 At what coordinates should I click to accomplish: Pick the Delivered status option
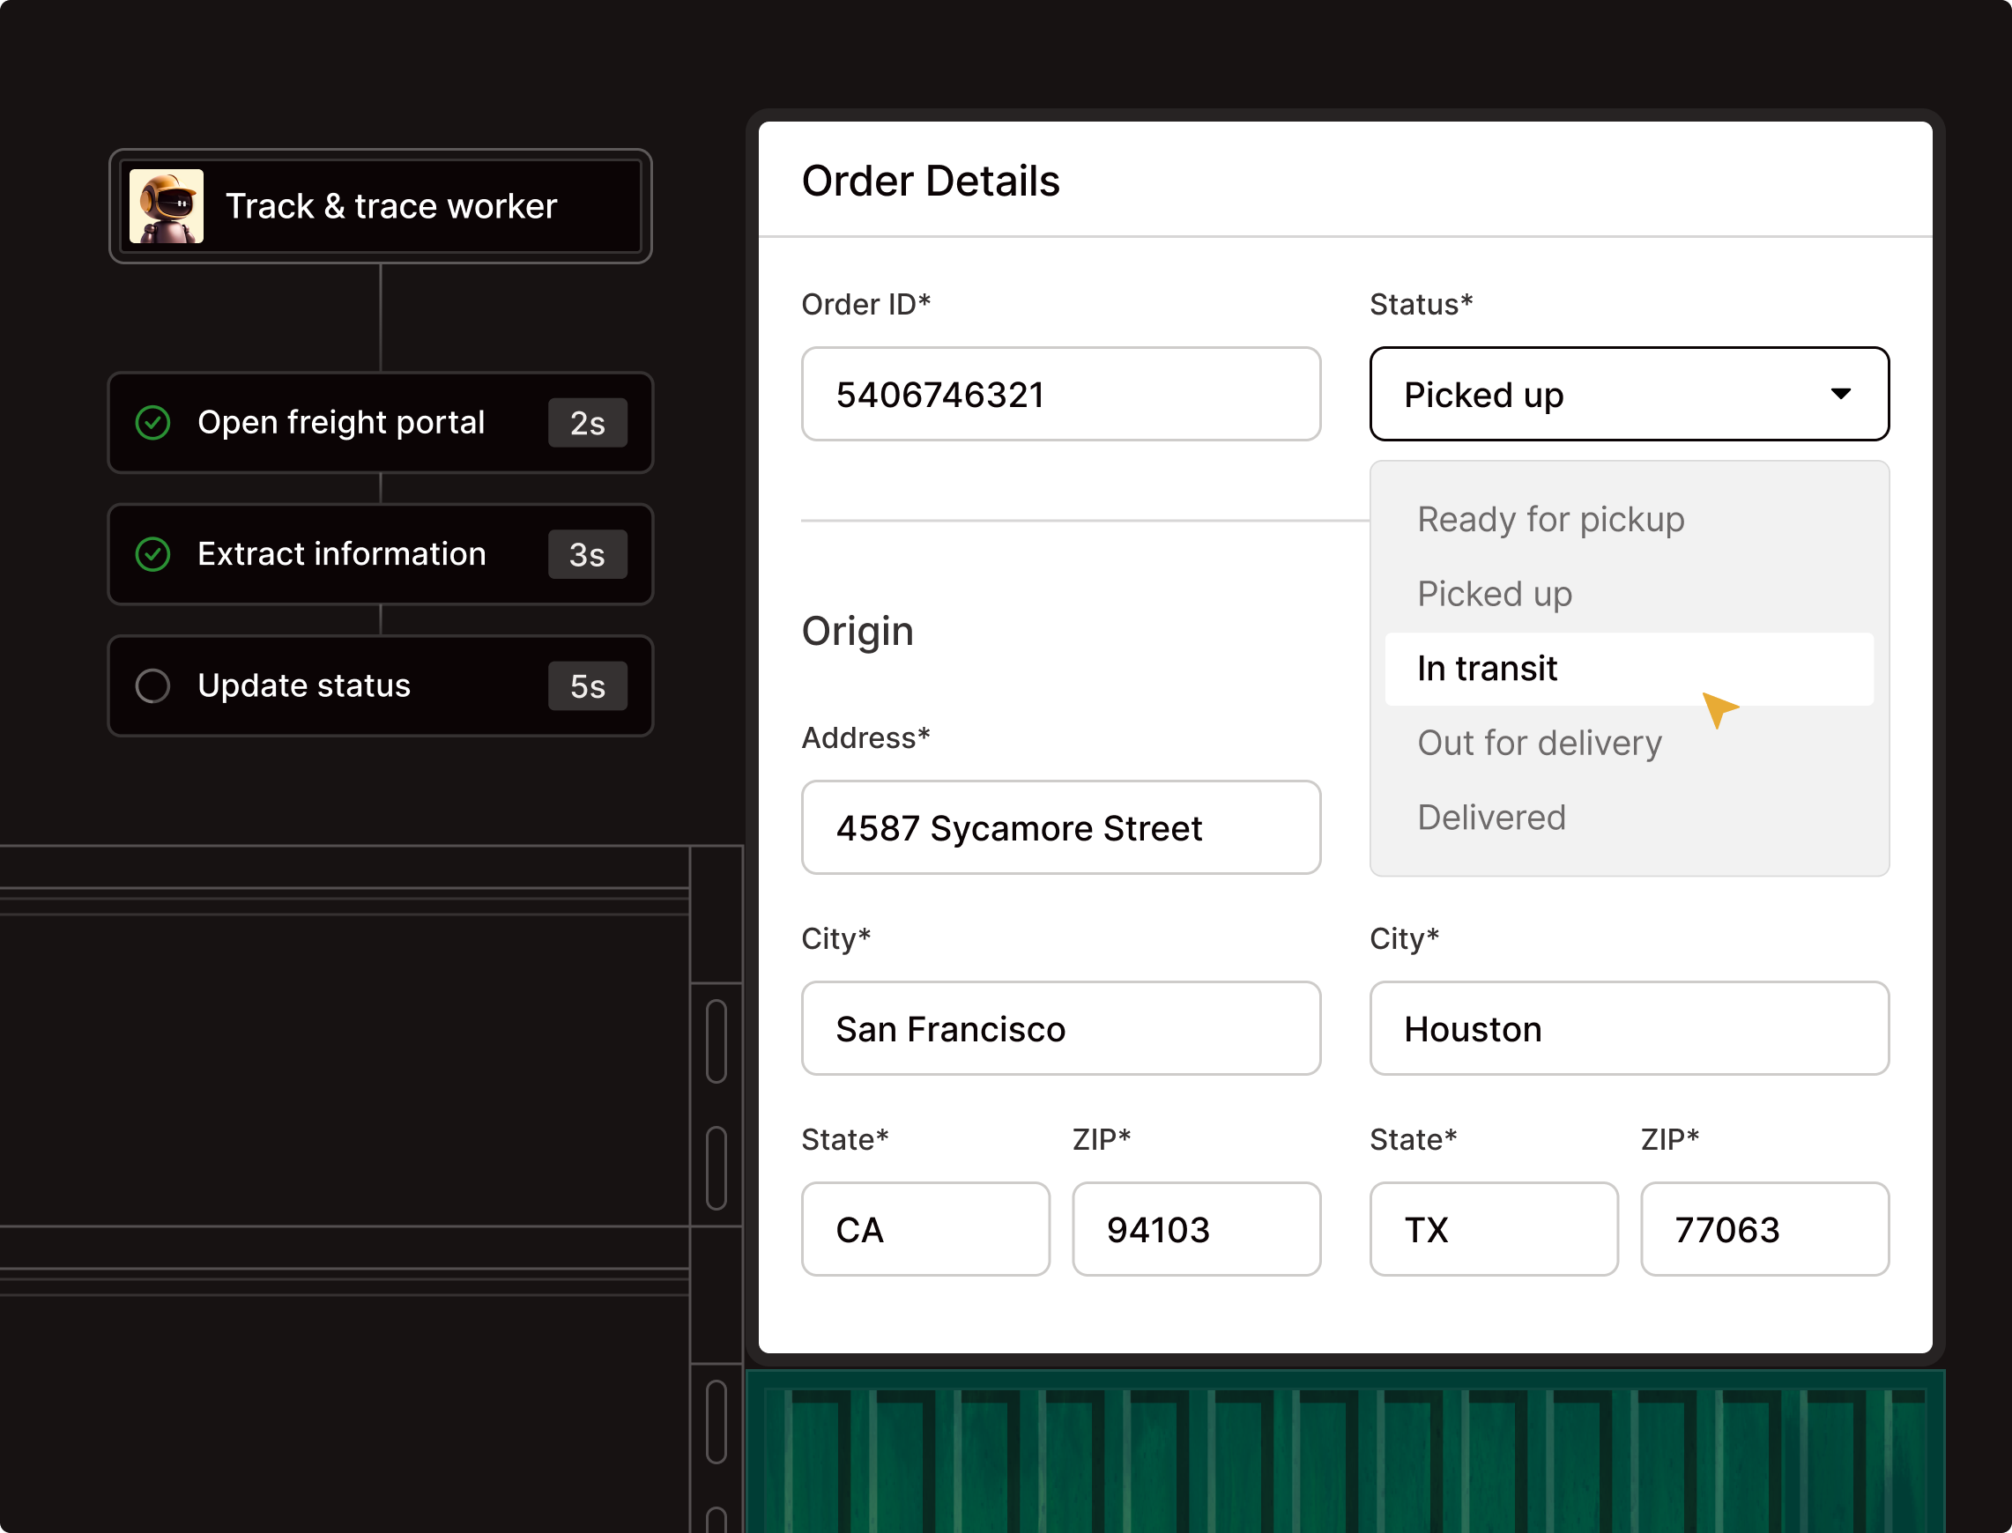point(1491,818)
